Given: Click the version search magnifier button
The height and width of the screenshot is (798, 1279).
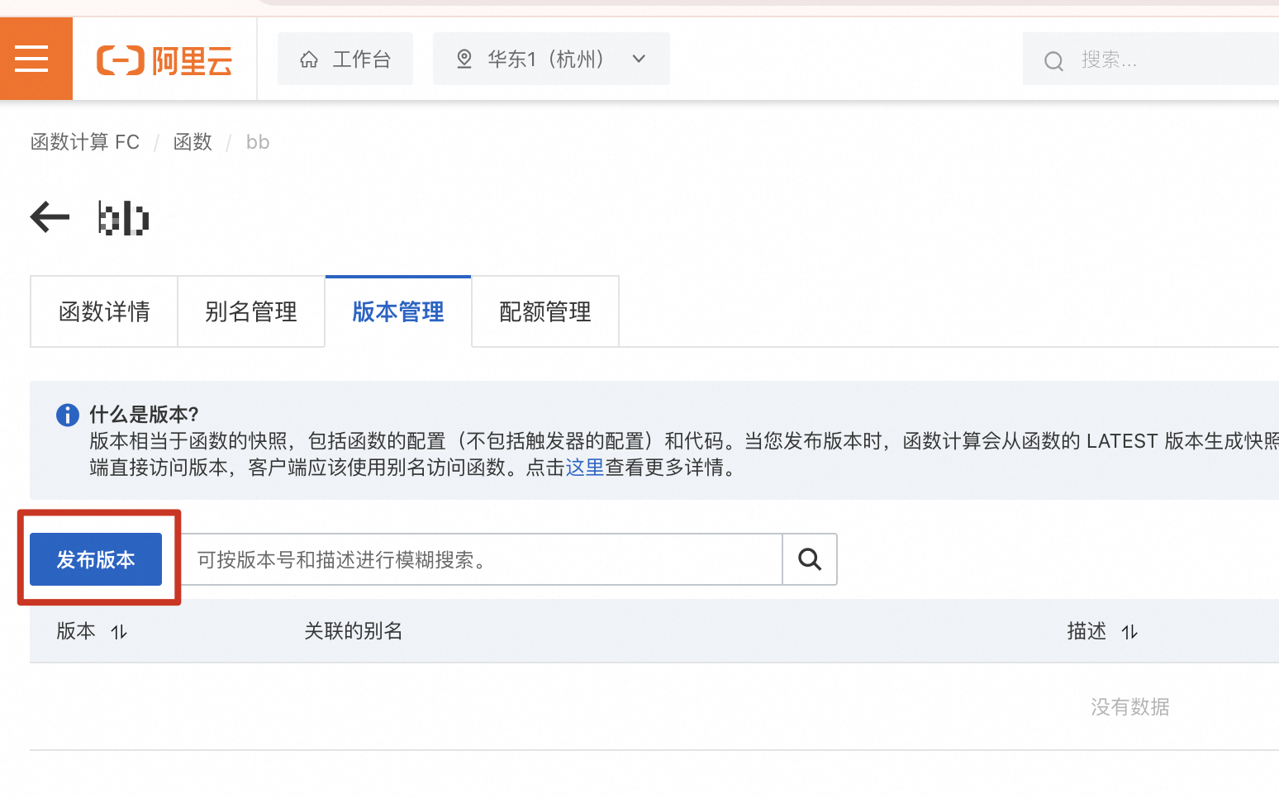Looking at the screenshot, I should point(810,559).
